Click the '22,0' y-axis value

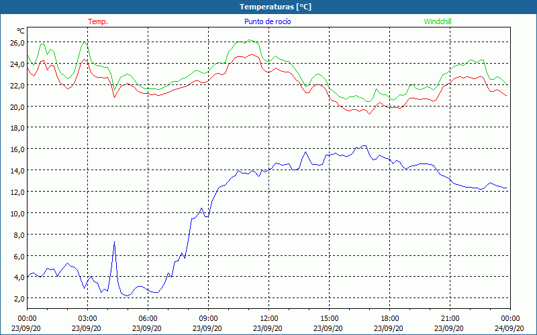(17, 86)
